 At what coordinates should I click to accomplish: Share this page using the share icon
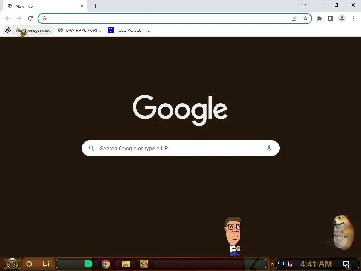click(294, 18)
